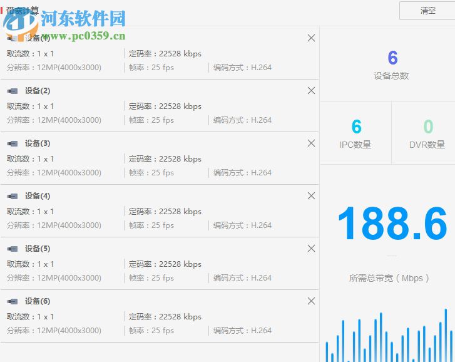Click the 设备总数 count of 6

point(392,58)
